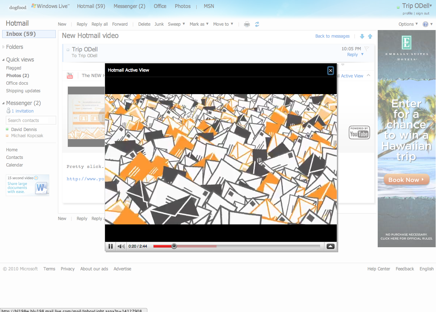Open the Feedback footer link
436x312 pixels.
coord(405,269)
